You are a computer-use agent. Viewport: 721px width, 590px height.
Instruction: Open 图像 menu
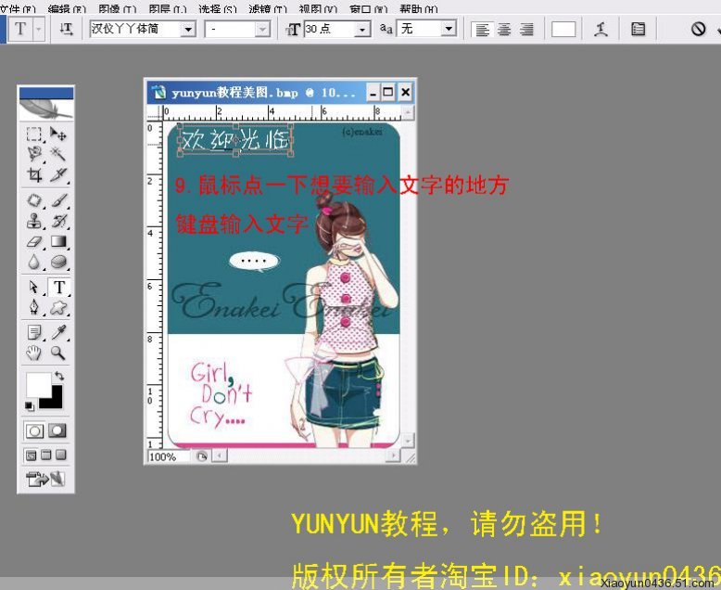[118, 8]
